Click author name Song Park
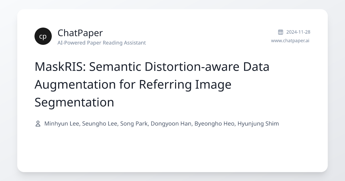 (x=133, y=124)
